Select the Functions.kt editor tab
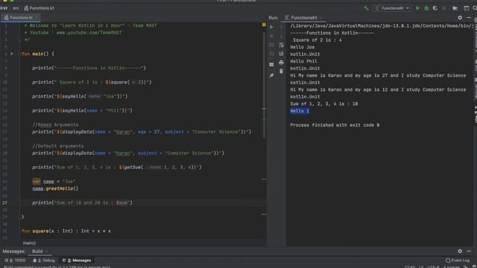477x268 pixels. [x=20, y=18]
